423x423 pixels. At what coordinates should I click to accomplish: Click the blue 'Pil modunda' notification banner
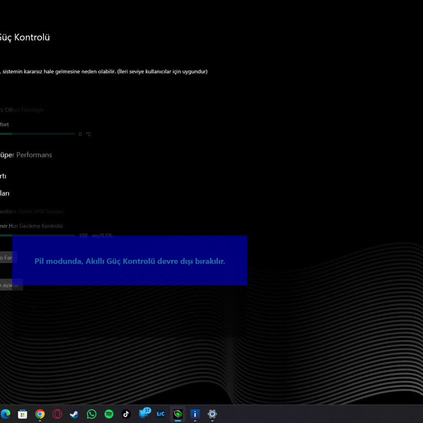coord(129,261)
